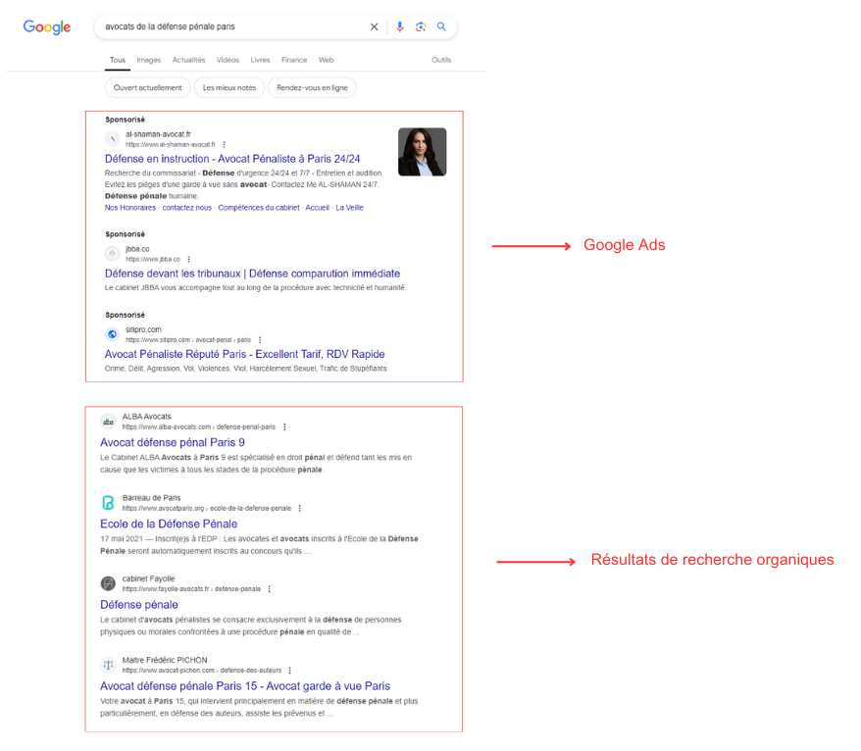Click the jbba.co favicon
This screenshot has width=861, height=751.
112,254
